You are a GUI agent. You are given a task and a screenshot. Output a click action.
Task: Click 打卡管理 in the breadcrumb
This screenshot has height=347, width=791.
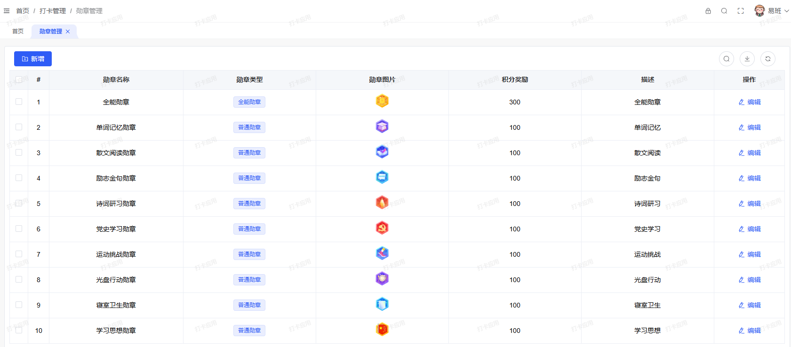click(x=53, y=11)
